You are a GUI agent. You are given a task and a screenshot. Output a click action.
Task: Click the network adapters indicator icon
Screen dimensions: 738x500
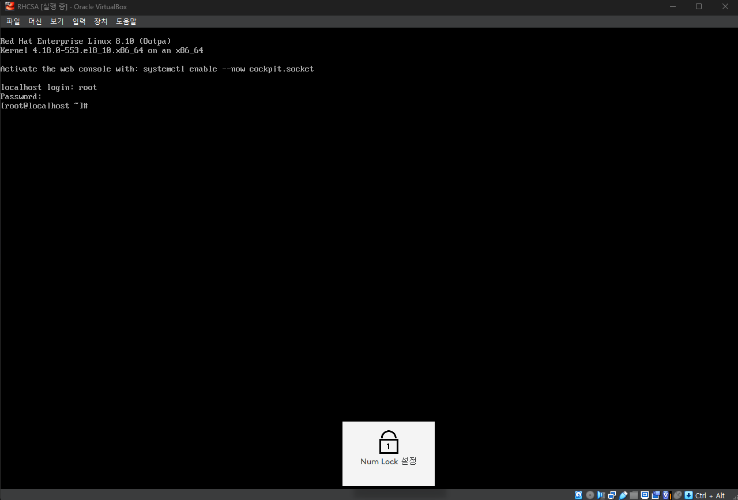pyautogui.click(x=612, y=495)
